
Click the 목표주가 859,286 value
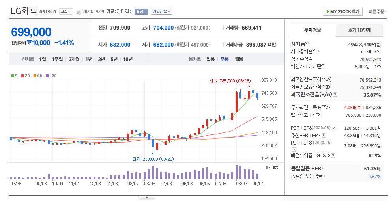tap(373, 108)
